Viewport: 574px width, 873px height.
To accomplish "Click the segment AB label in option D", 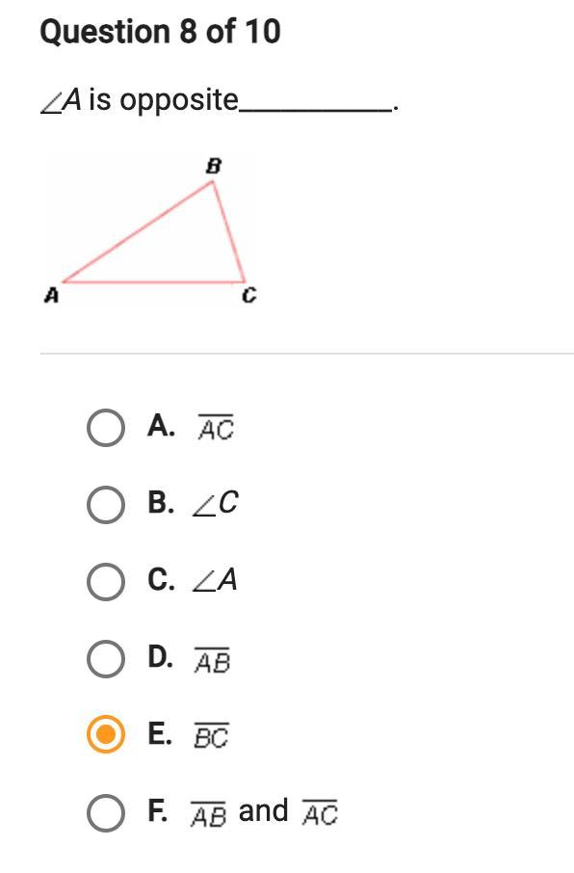I will click(212, 660).
